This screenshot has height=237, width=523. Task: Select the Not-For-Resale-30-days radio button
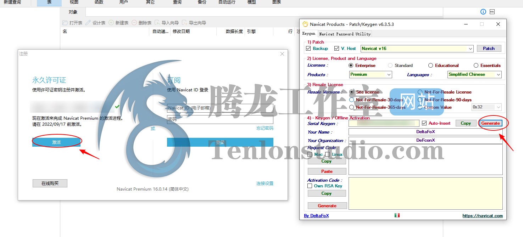[x=352, y=100]
